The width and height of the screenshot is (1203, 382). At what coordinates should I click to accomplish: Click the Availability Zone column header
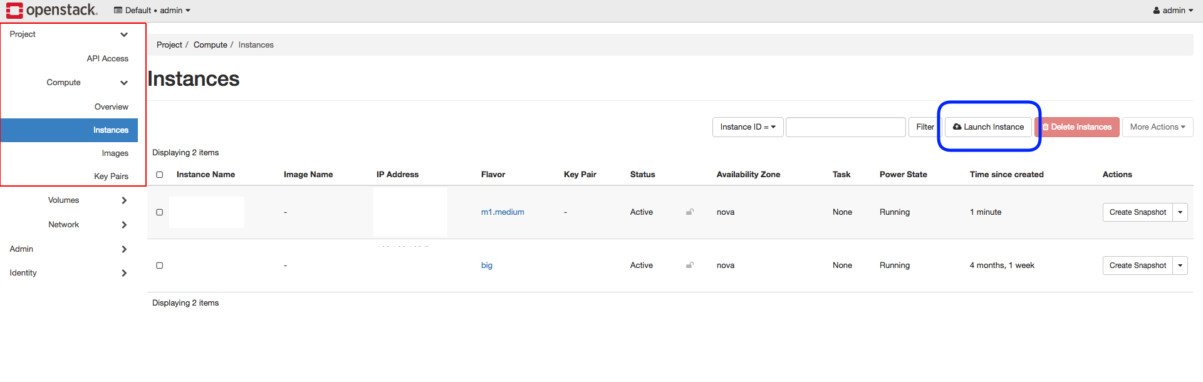[x=748, y=175]
